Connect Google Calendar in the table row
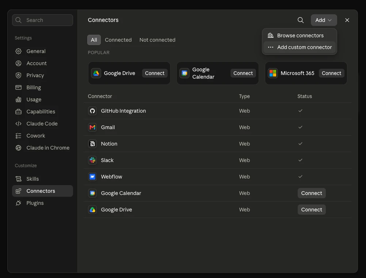The height and width of the screenshot is (278, 366). pos(312,193)
